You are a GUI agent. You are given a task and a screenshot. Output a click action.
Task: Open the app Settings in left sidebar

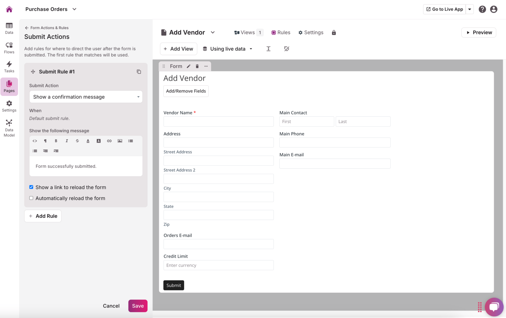[x=9, y=106]
